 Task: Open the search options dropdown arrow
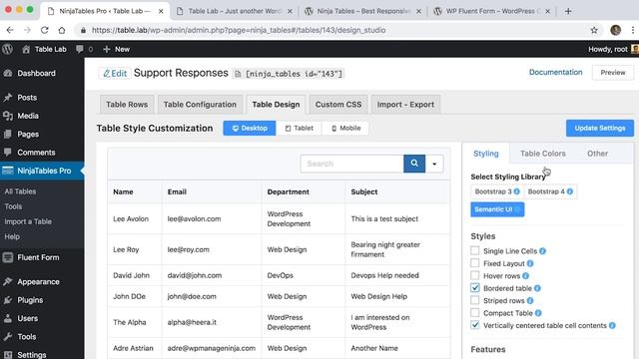click(434, 164)
